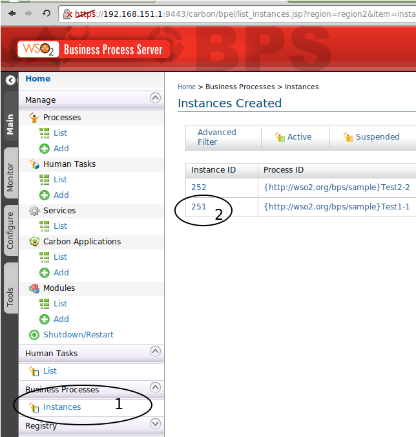Open the Shutdown/Restart link

click(78, 334)
